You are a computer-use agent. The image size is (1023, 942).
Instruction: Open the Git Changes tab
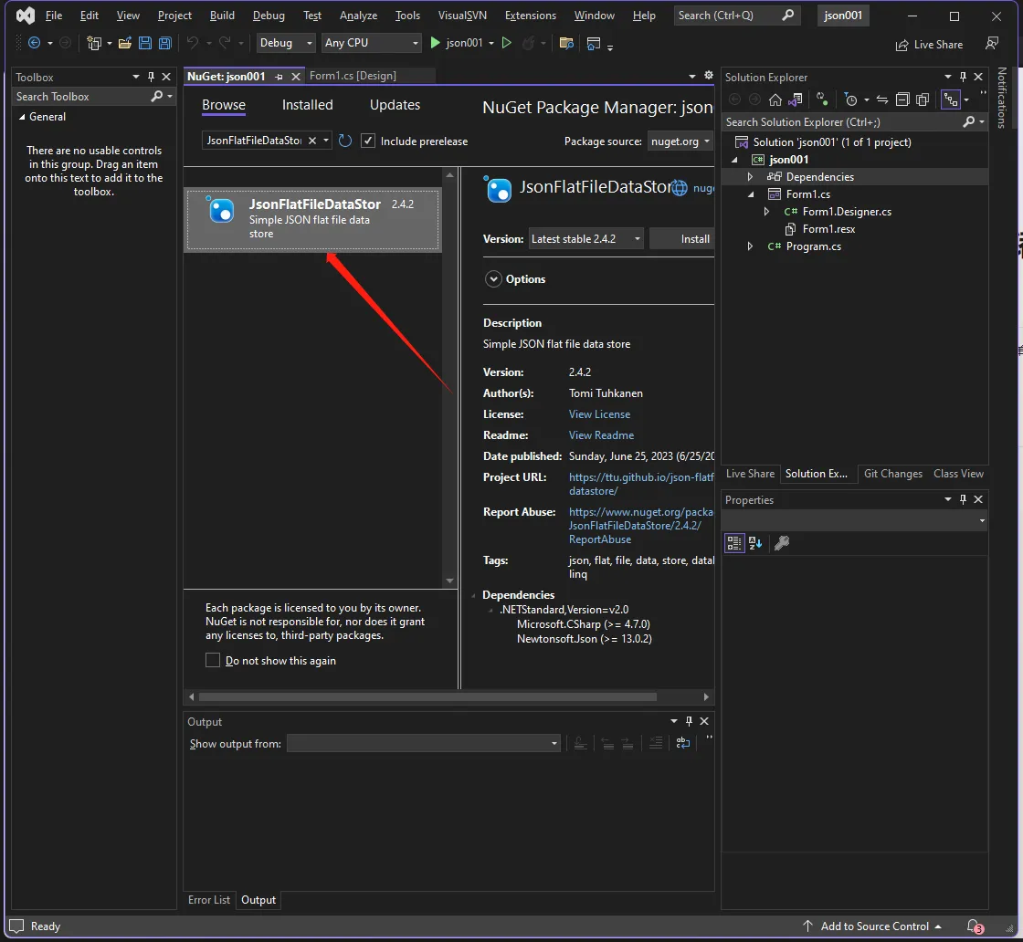(893, 474)
